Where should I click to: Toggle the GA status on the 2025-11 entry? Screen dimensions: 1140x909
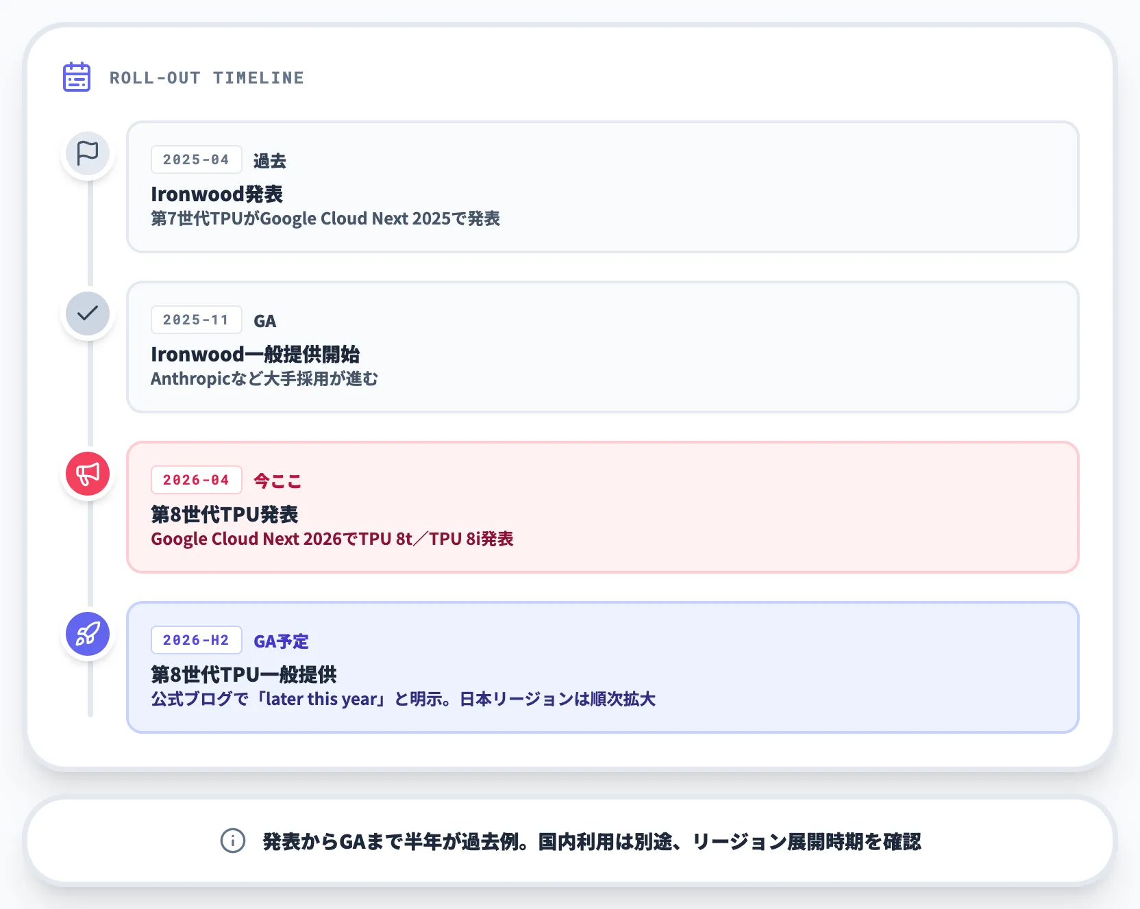pos(266,320)
